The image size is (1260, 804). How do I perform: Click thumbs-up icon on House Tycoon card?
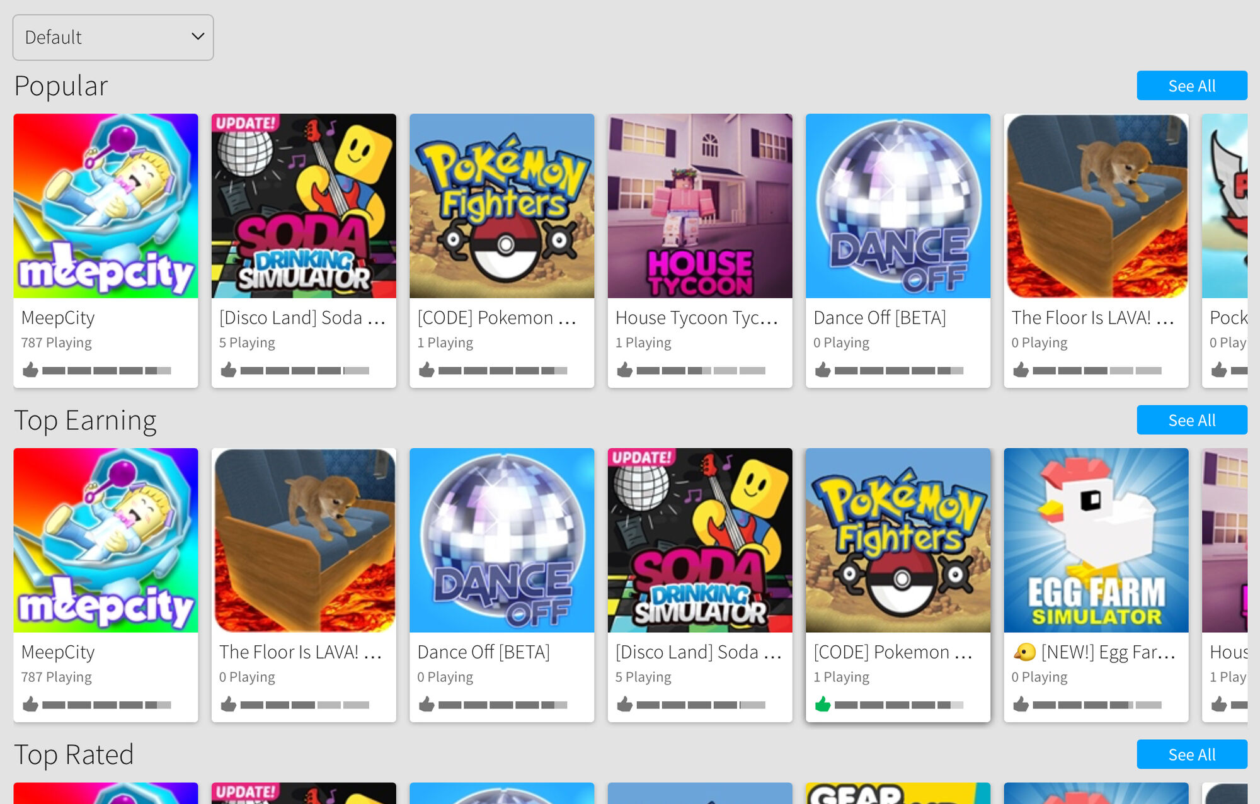[x=625, y=370]
